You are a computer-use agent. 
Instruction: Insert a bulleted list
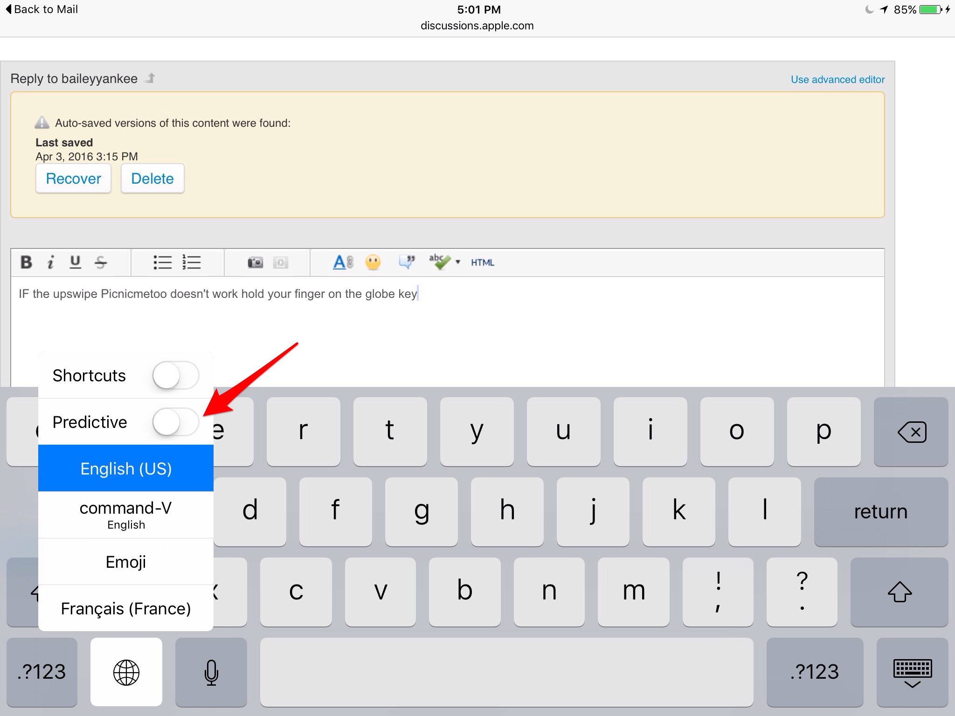pyautogui.click(x=162, y=262)
